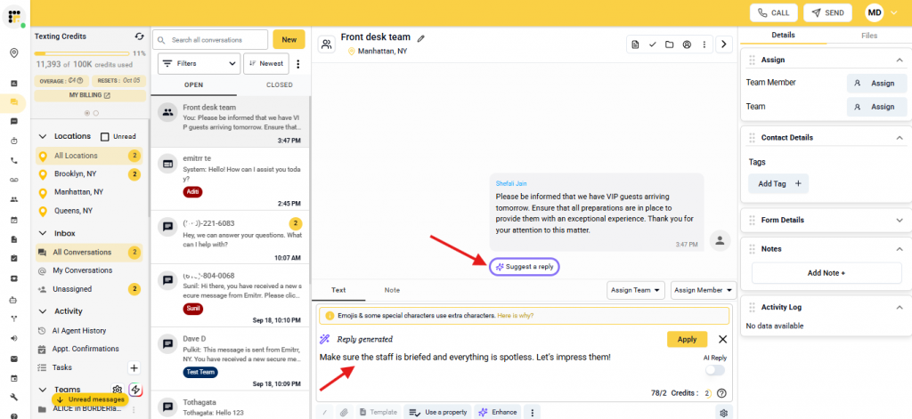
Task: Switch to the Note tab in composer
Action: (392, 290)
